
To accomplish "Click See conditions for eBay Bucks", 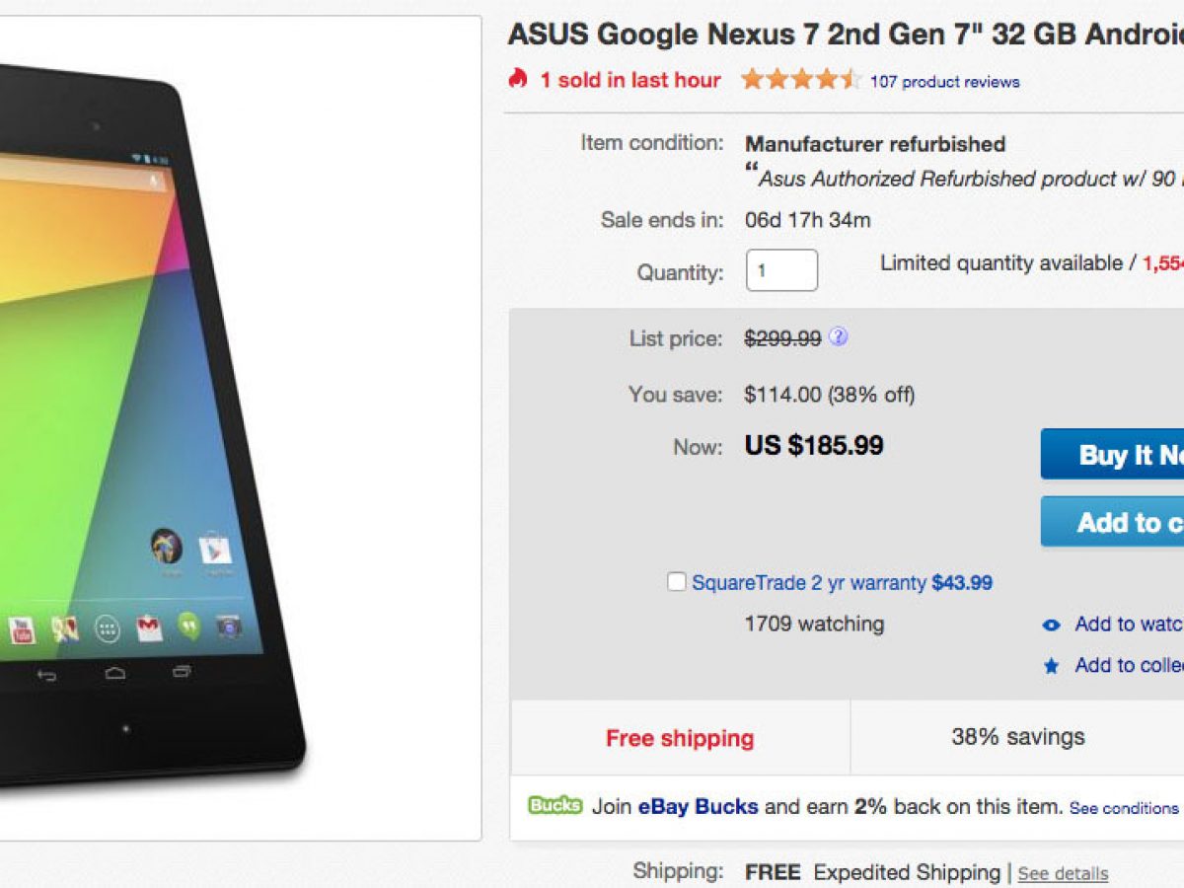I will [x=1124, y=808].
